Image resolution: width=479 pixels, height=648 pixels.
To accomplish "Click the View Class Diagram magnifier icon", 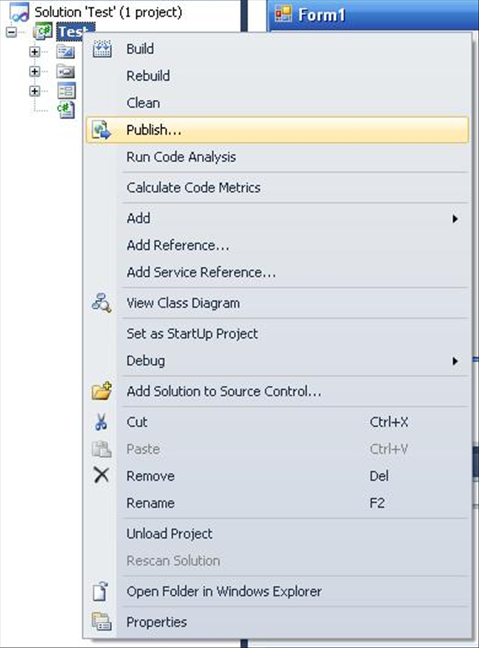I will click(101, 303).
